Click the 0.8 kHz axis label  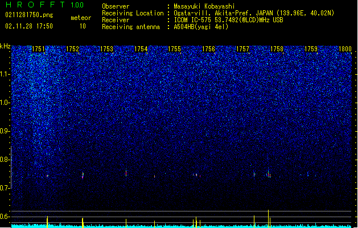[5, 160]
